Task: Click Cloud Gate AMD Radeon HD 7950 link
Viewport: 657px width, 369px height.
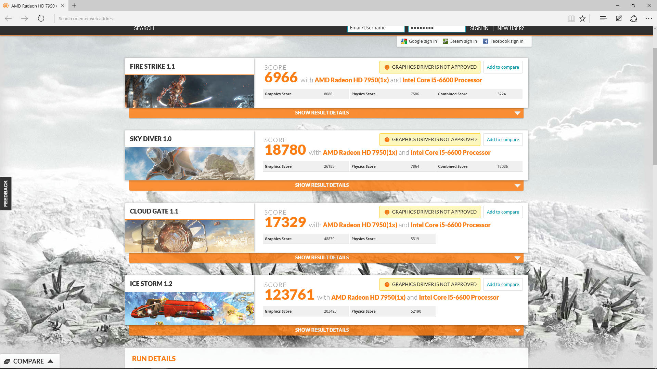Action: (360, 225)
